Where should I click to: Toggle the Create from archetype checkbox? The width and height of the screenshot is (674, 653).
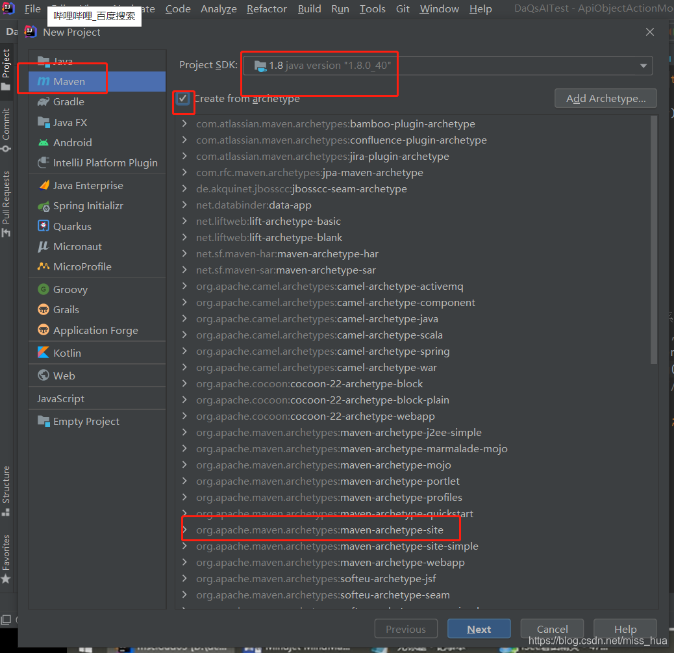[182, 99]
